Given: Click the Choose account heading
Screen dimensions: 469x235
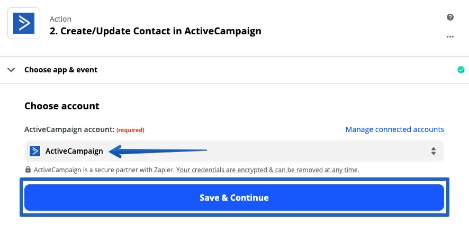Looking at the screenshot, I should click(x=62, y=106).
